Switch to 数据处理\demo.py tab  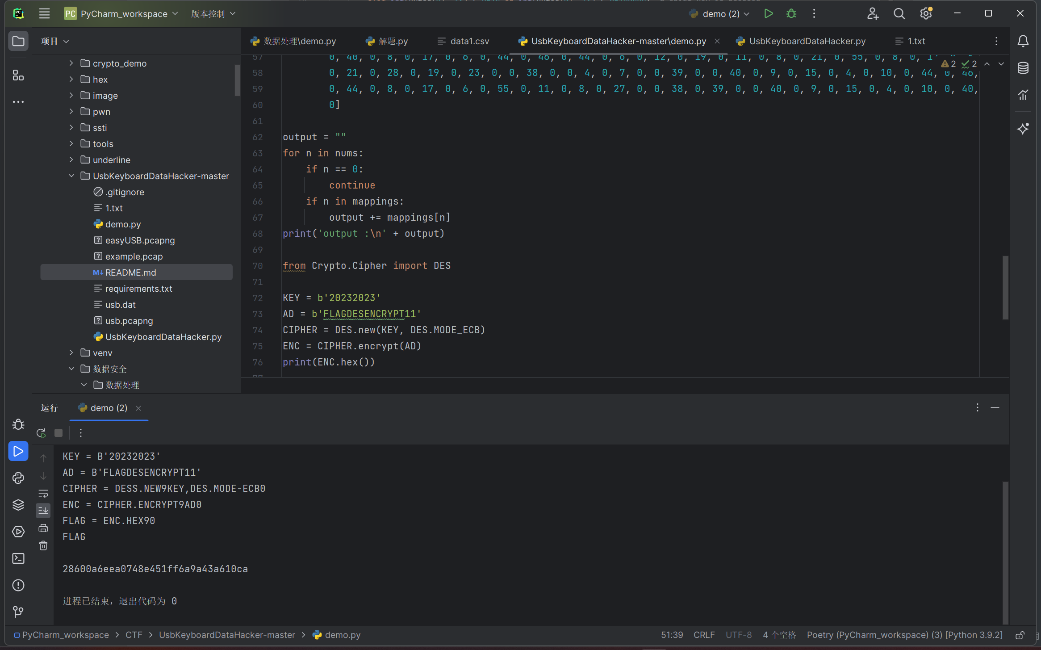click(293, 41)
